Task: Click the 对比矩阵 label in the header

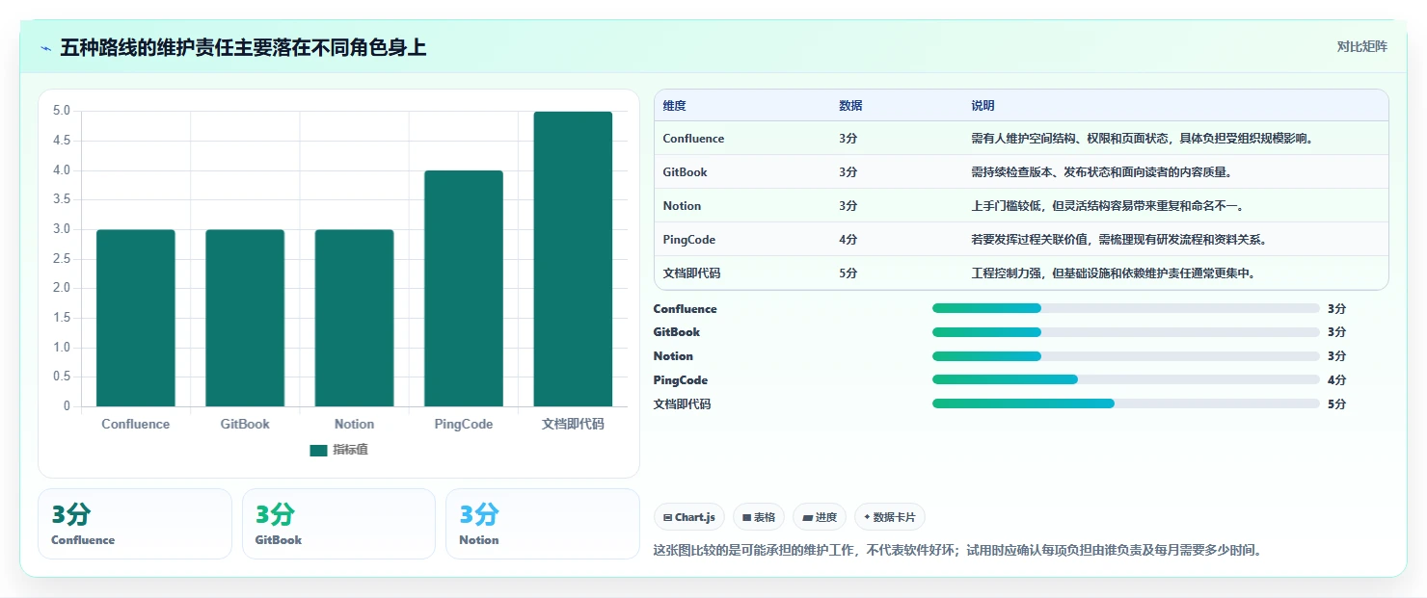Action: [x=1361, y=46]
